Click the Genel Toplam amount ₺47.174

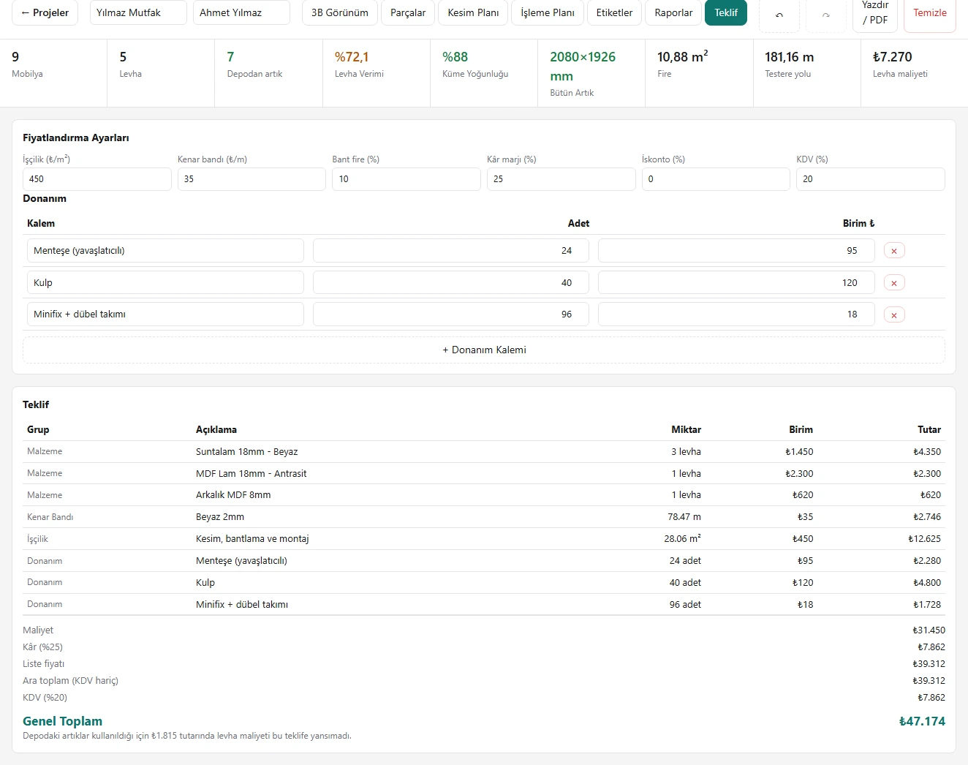[922, 722]
